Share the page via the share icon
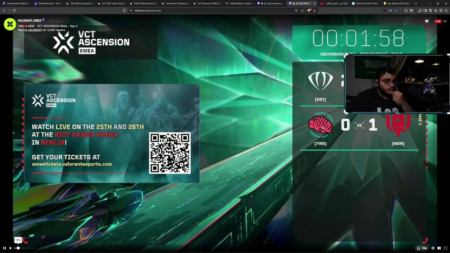This screenshot has width=450, height=253. coord(302,11)
